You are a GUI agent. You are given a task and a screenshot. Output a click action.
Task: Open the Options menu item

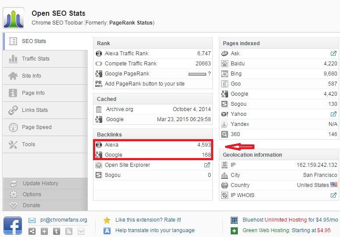(x=46, y=194)
